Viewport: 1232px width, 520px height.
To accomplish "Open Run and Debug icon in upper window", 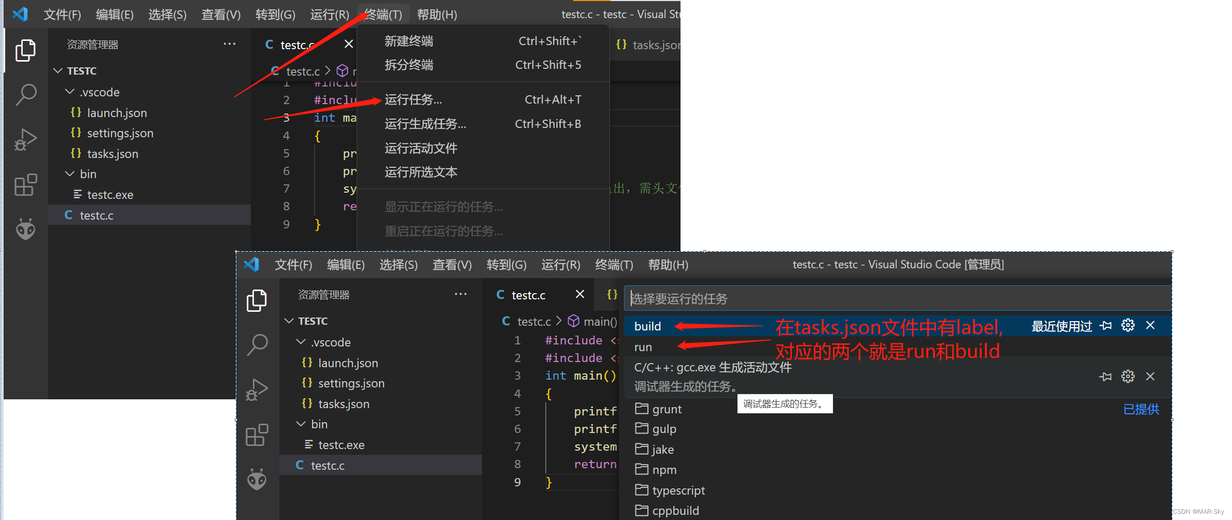I will coord(25,140).
